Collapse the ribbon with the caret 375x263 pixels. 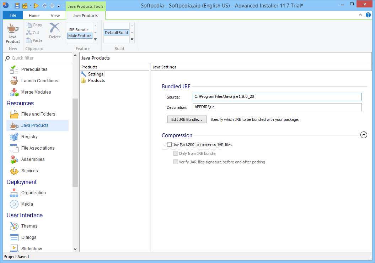360,15
